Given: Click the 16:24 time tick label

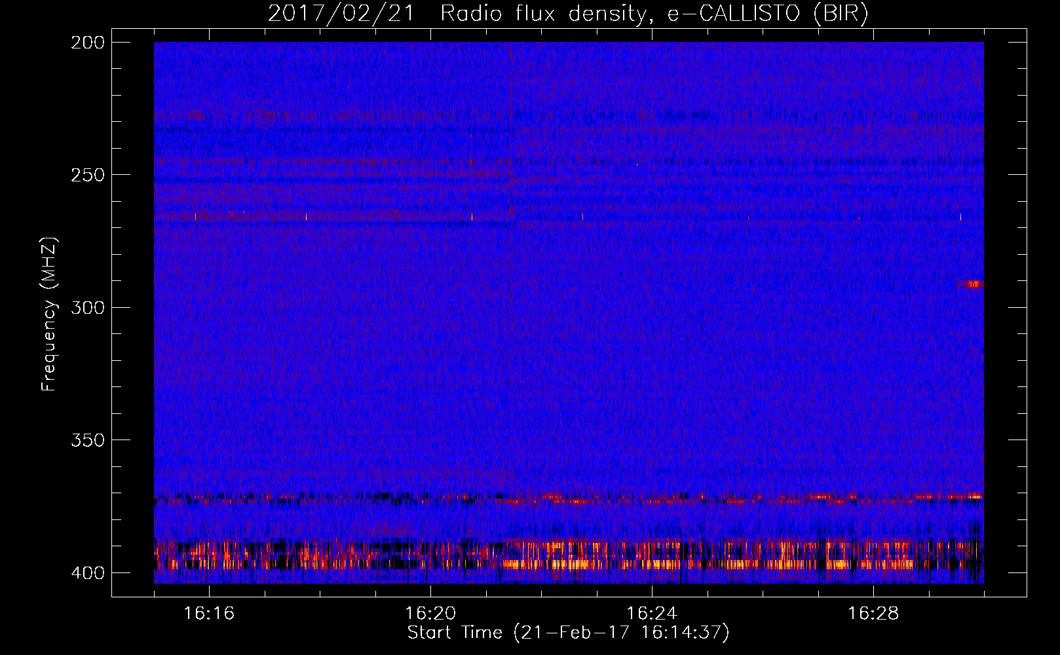Looking at the screenshot, I should (x=652, y=614).
